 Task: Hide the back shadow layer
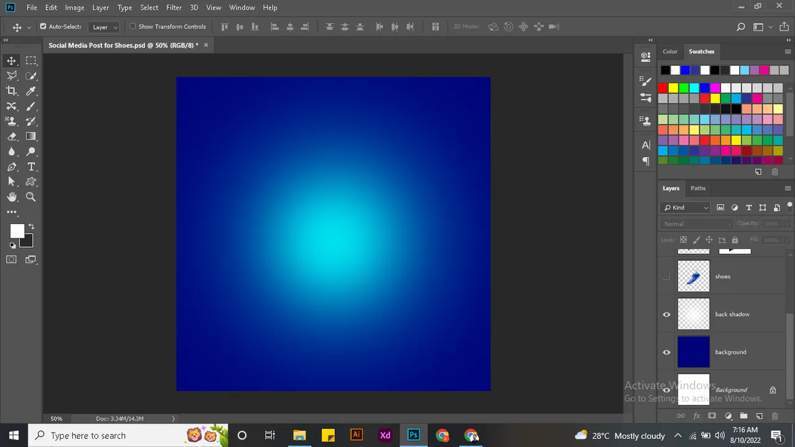(666, 315)
